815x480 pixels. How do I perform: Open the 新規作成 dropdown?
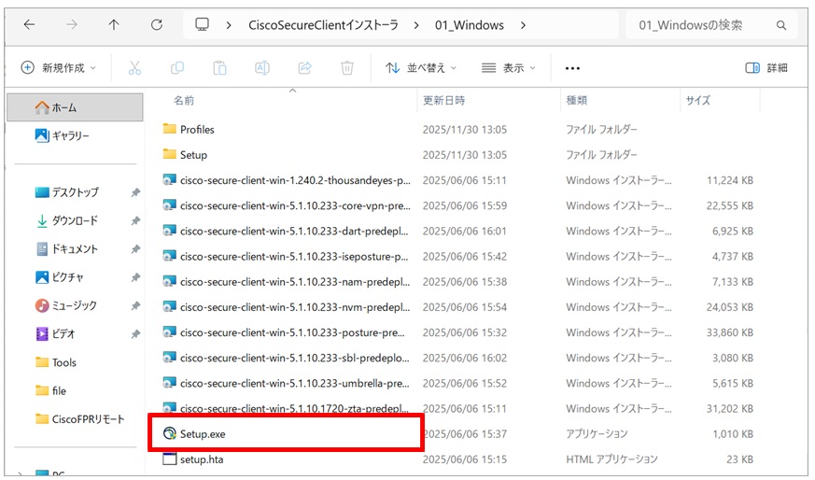pyautogui.click(x=58, y=68)
